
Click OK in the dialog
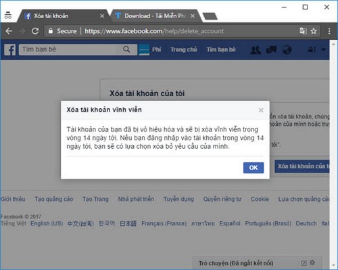click(x=254, y=168)
